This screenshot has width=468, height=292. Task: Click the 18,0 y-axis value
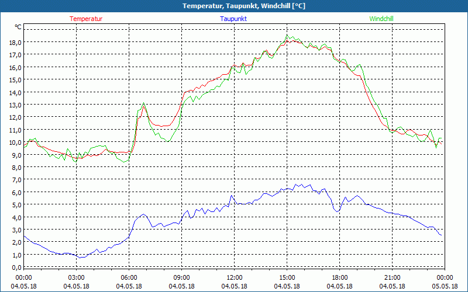tap(16, 42)
